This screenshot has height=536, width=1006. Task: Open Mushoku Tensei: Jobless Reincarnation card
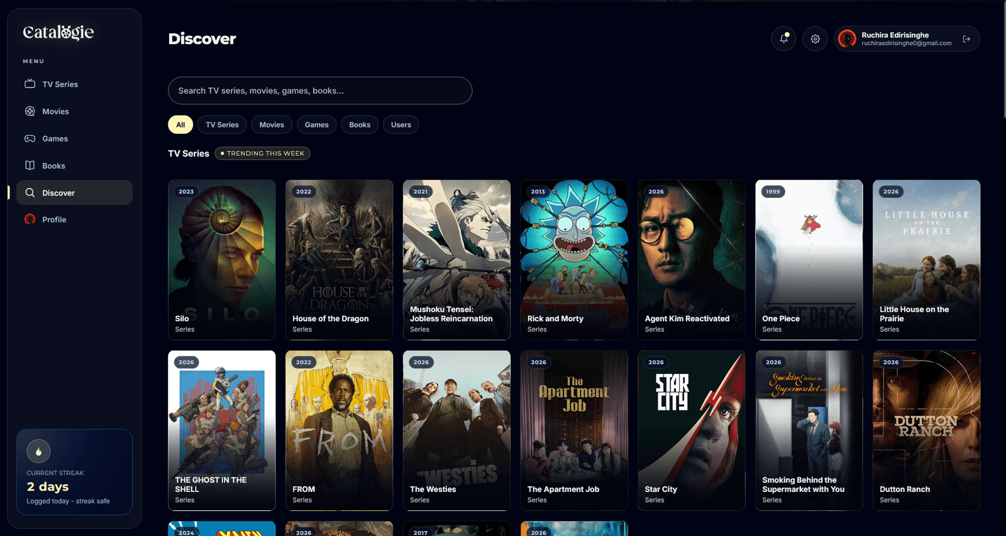(456, 260)
